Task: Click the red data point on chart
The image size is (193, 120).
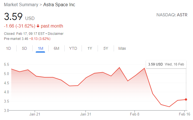Action: [186, 99]
